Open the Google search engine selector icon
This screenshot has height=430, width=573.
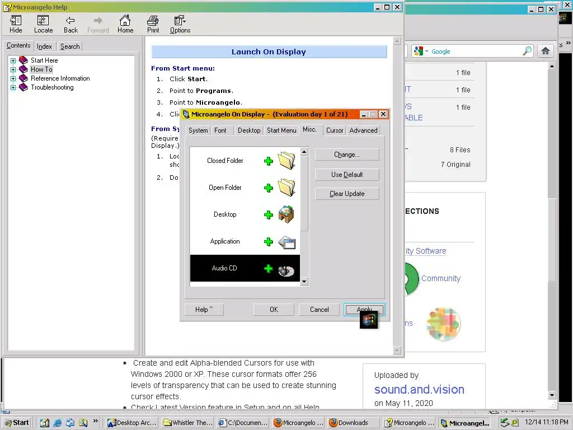click(x=420, y=51)
